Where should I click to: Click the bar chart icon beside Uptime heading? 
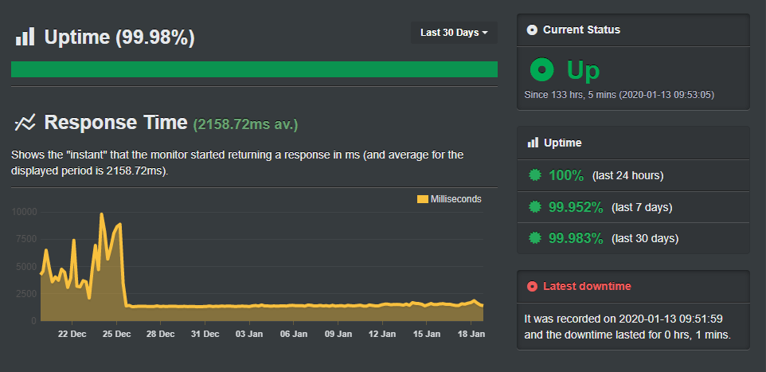(x=25, y=37)
